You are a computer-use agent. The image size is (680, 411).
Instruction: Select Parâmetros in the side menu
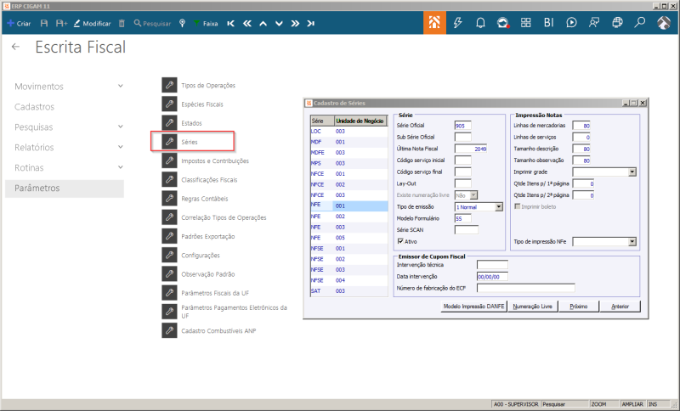point(65,188)
